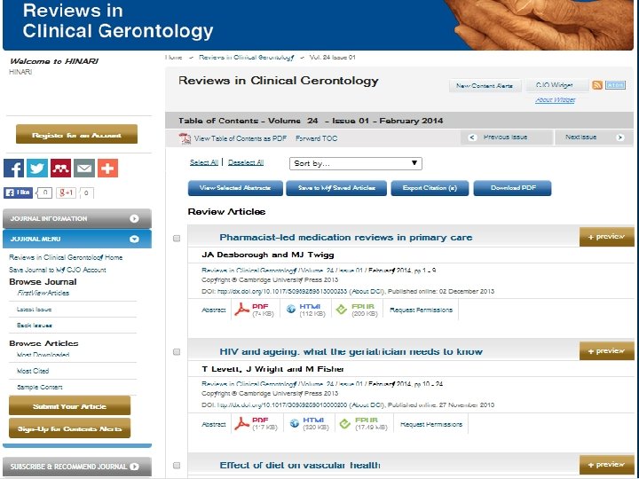Open the Sort by dropdown
This screenshot has height=479, width=639.
coord(356,163)
